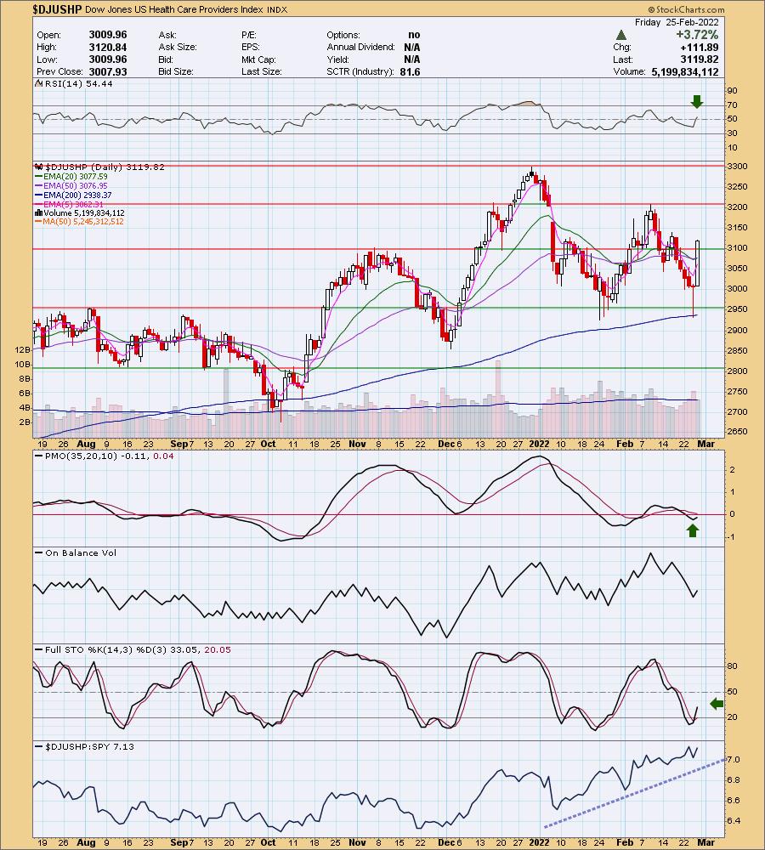Screen dimensions: 765x850
Task: Click the 3300 price axis label
Action: 737,167
